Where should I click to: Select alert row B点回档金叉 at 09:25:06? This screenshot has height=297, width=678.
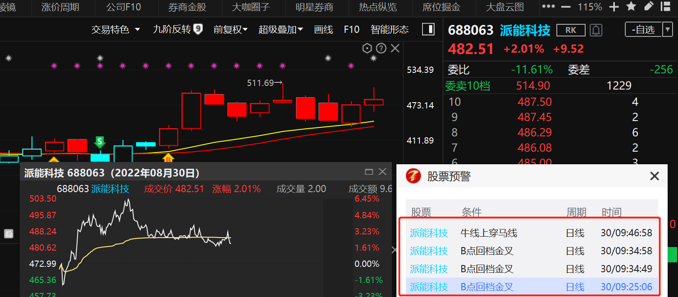[x=531, y=287]
